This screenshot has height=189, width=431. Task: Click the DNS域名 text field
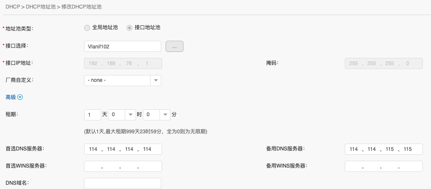123,183
